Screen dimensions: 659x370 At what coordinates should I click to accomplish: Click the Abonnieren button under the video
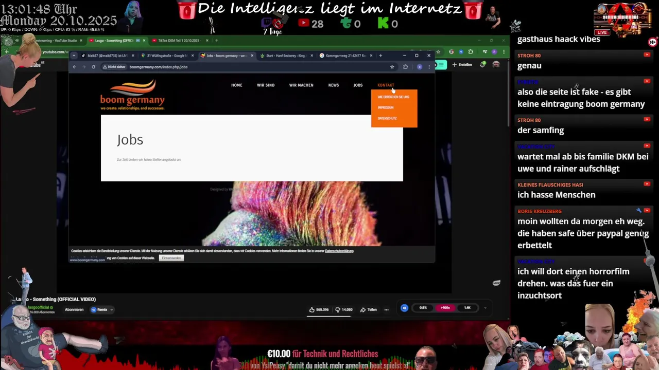[74, 310]
